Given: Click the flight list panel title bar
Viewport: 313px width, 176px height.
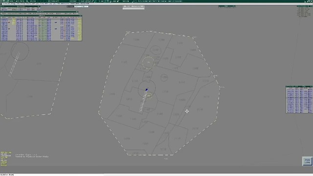Looking at the screenshot, I should click(x=41, y=16).
